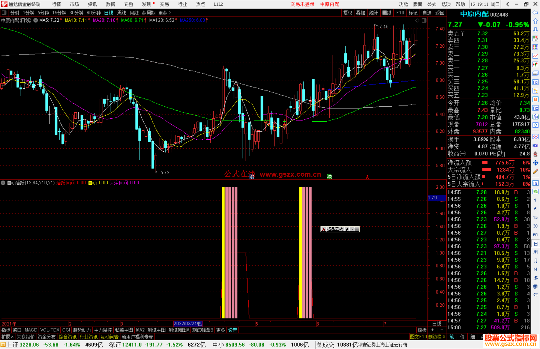Select the MACD indicator tab
The width and height of the screenshot is (540, 349).
[x=31, y=330]
